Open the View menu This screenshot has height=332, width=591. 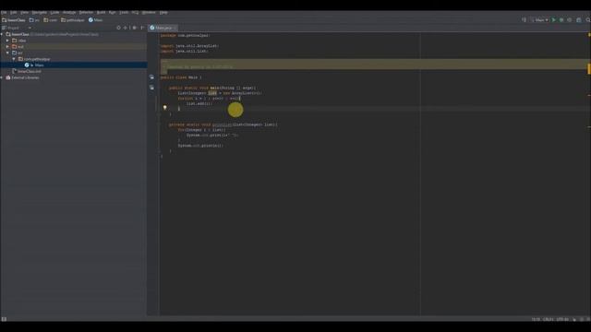pos(25,12)
